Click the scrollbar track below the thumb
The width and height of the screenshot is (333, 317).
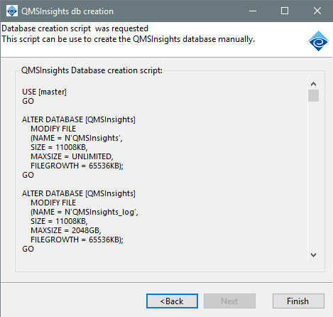[x=313, y=176]
